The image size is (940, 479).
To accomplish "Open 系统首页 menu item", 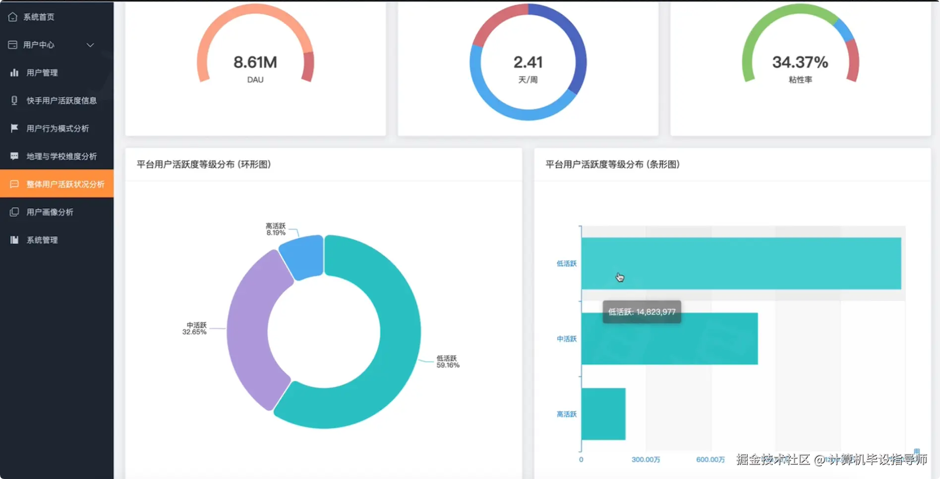I will tap(57, 17).
